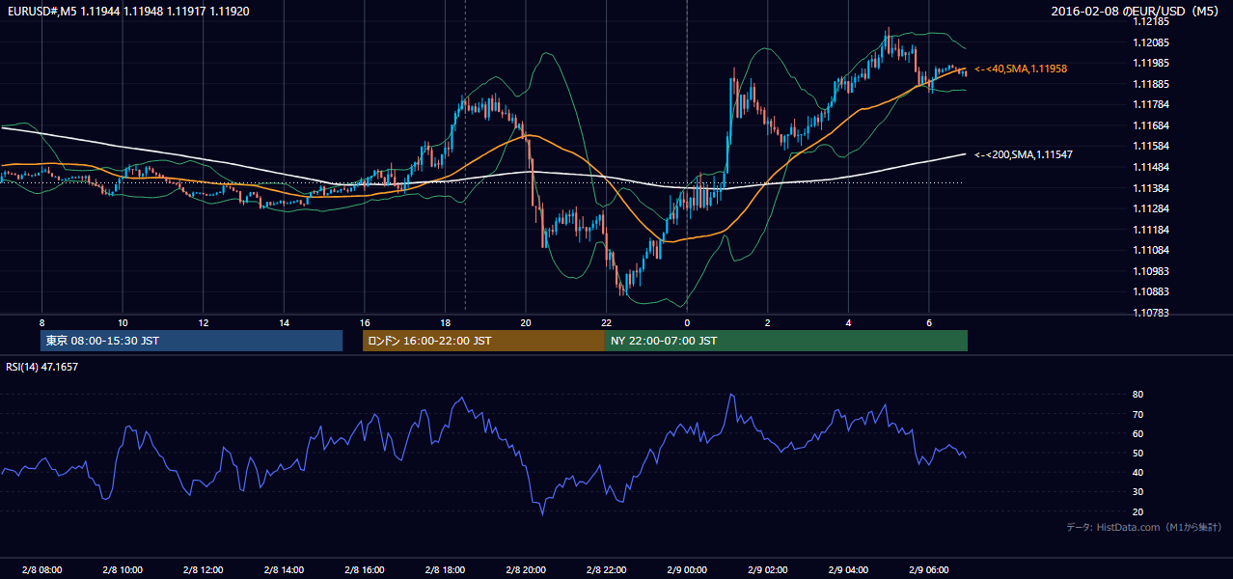Image resolution: width=1233 pixels, height=579 pixels.
Task: Click the 2016-02-08 EUR/USD (M5) chart title
Action: click(1136, 11)
